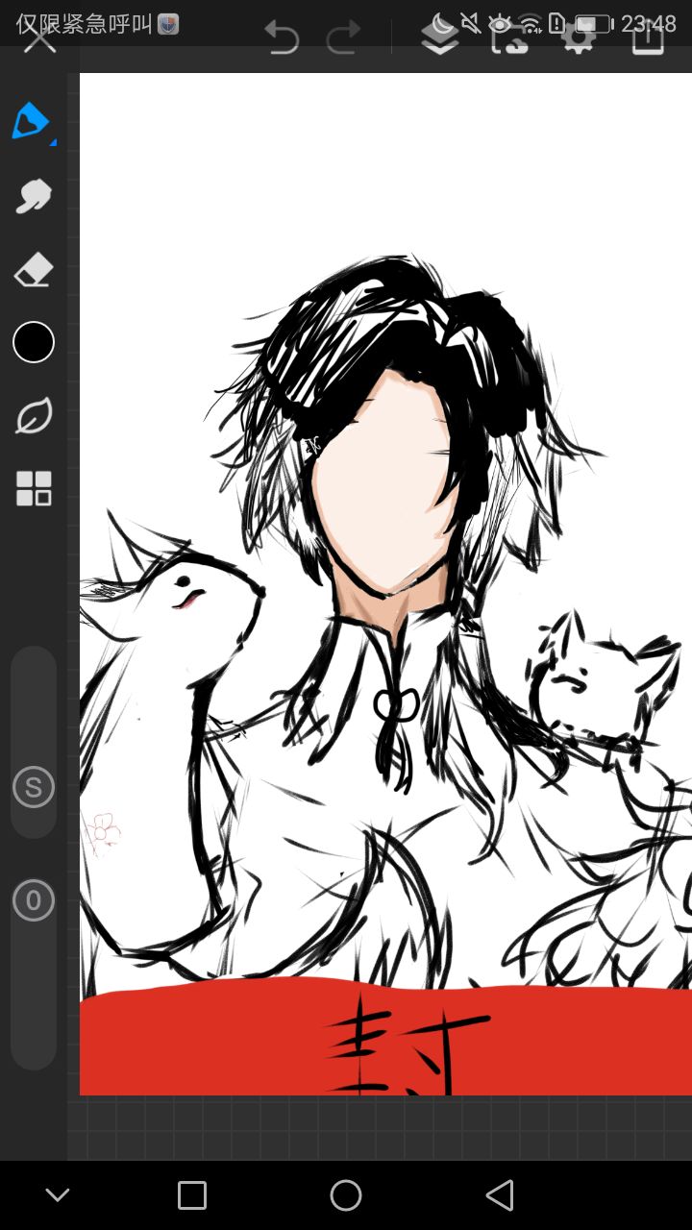Select the Eraser tool

pyautogui.click(x=33, y=271)
